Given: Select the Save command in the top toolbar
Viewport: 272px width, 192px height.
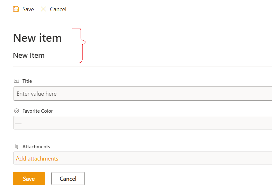Looking at the screenshot, I should point(23,9).
